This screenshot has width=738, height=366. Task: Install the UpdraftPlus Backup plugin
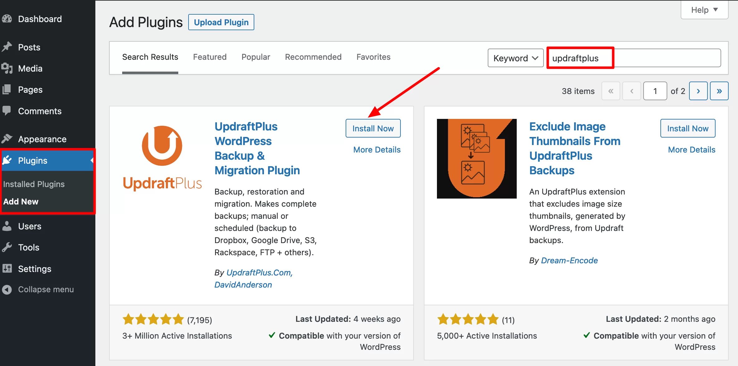(373, 128)
